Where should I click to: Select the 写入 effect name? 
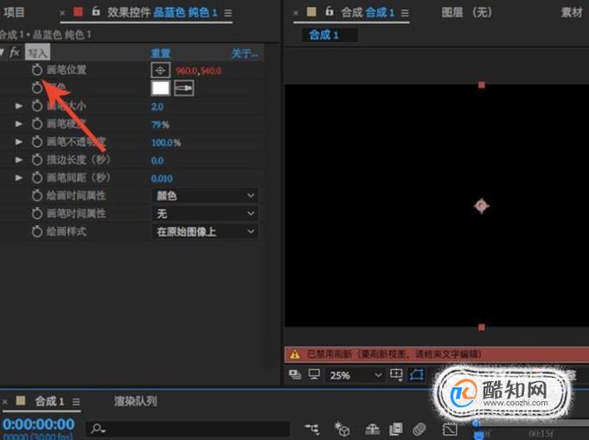(37, 53)
